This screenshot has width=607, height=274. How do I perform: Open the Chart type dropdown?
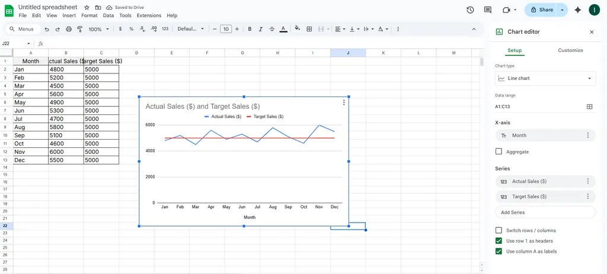click(x=545, y=78)
